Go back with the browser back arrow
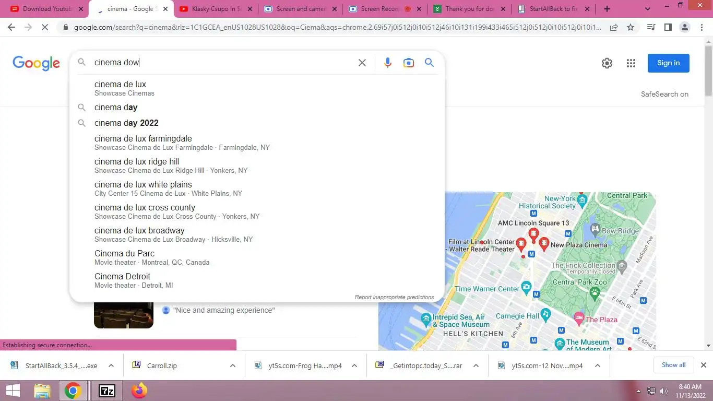Image resolution: width=713 pixels, height=401 pixels. point(11,27)
